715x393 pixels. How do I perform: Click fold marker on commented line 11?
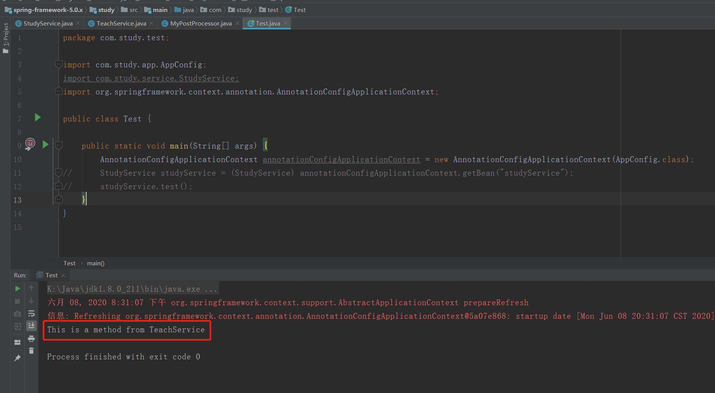point(59,173)
